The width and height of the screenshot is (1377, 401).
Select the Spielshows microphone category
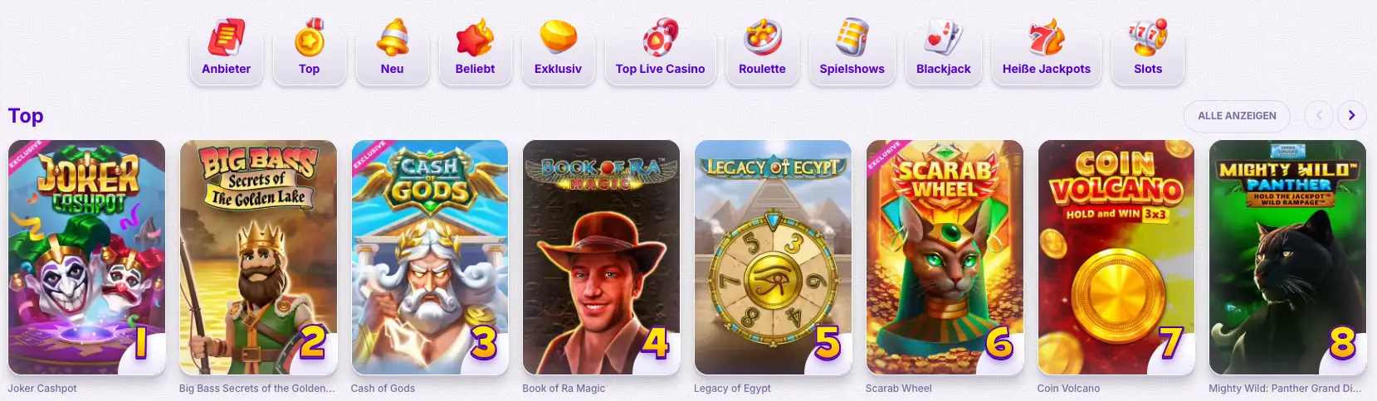click(852, 49)
